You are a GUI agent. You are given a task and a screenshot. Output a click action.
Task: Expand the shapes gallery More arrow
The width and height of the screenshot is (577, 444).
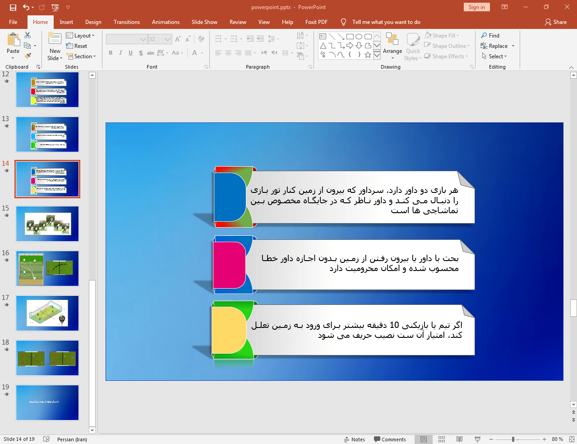pos(377,55)
